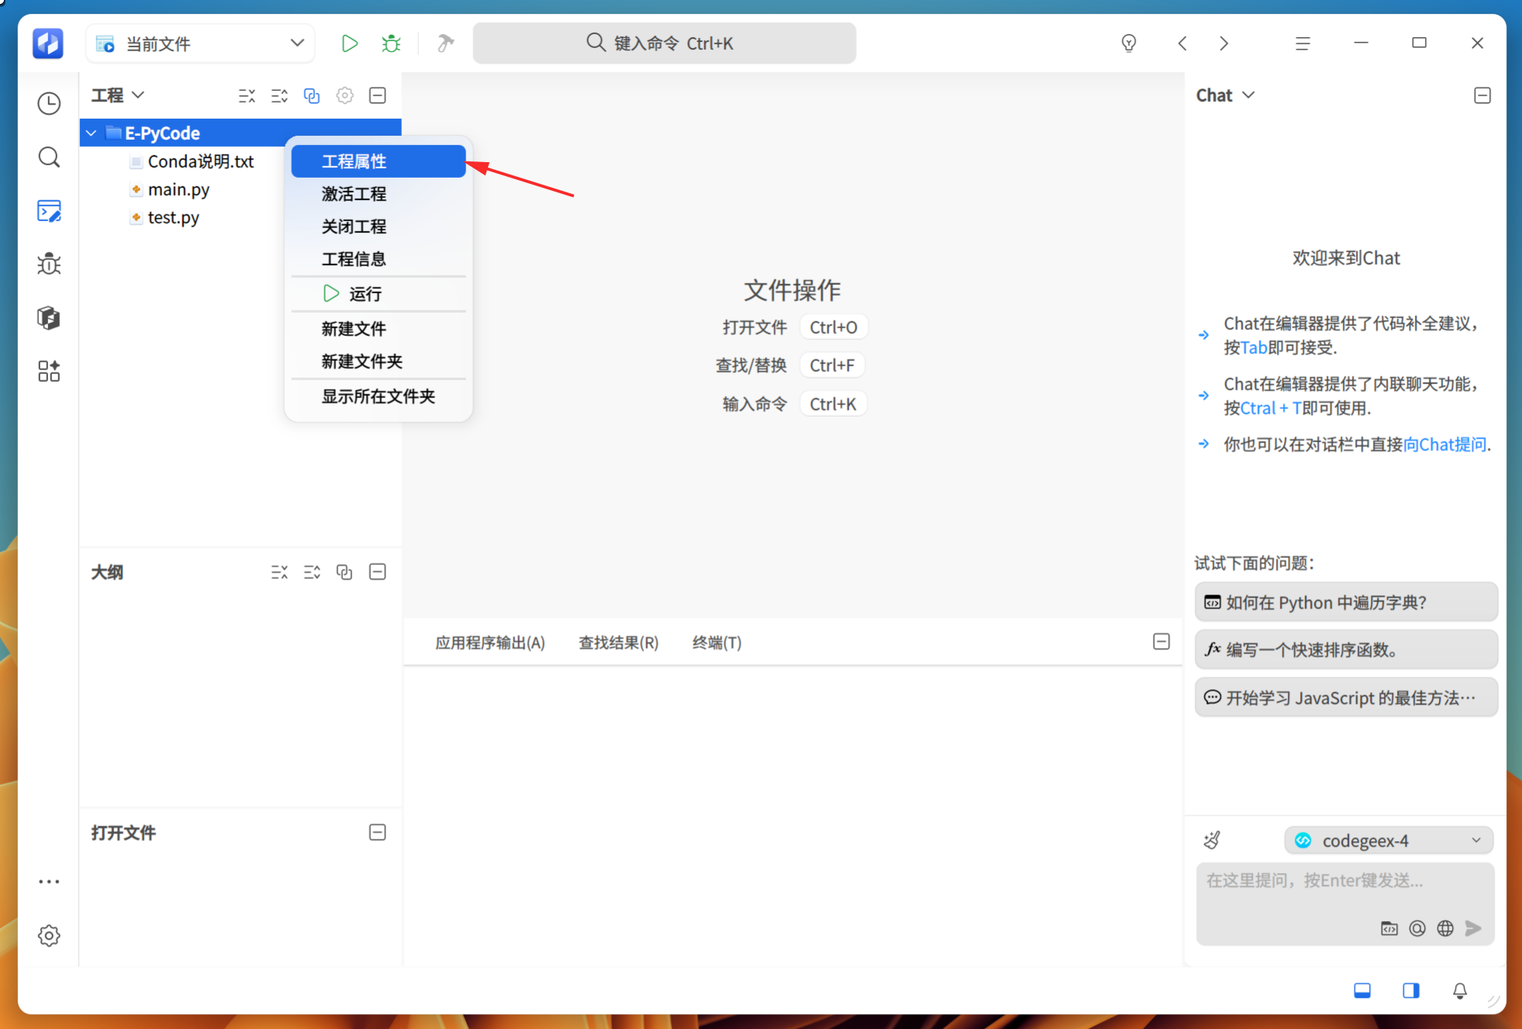This screenshot has width=1522, height=1029.
Task: Click the clear chat broom icon
Action: 1212,840
